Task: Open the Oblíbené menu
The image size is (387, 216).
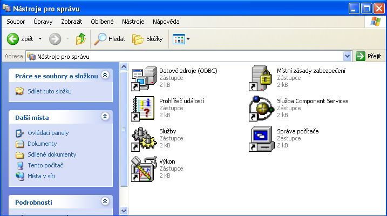Action: point(102,22)
